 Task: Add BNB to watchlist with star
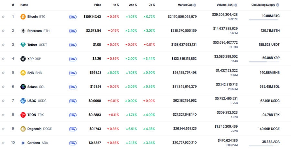click(3, 73)
